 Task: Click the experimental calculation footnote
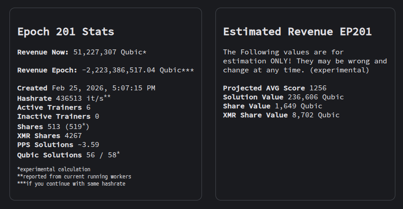[54, 169]
